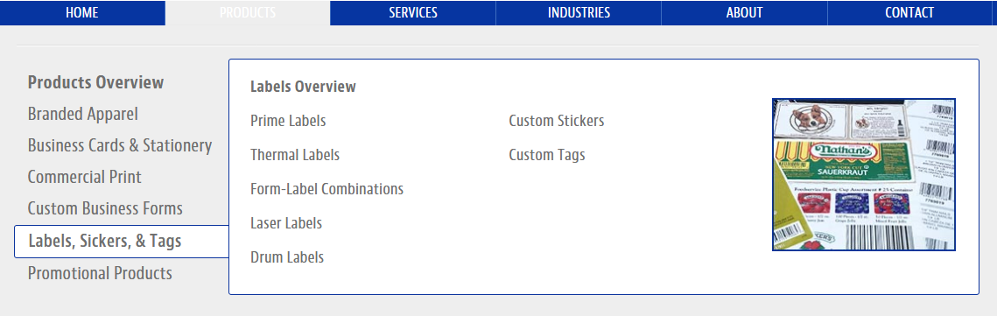997x316 pixels.
Task: Go to the CONTACT page
Action: tap(909, 13)
